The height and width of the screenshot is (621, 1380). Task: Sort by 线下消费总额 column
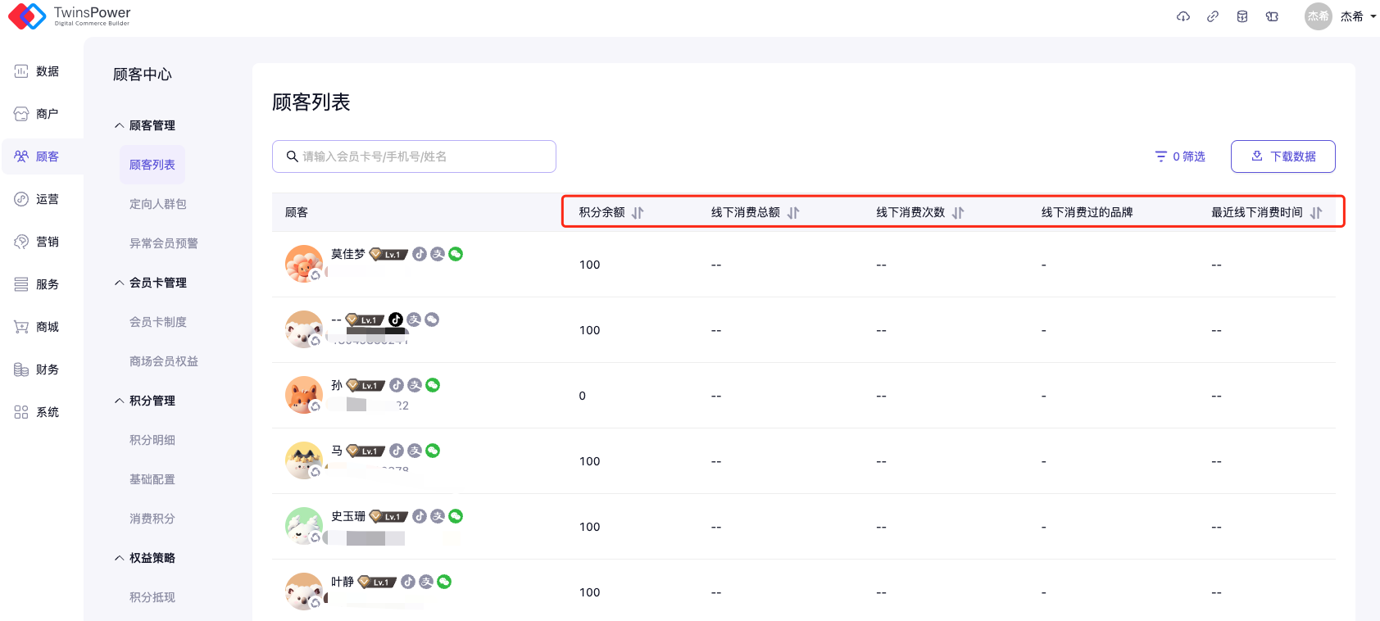[792, 213]
